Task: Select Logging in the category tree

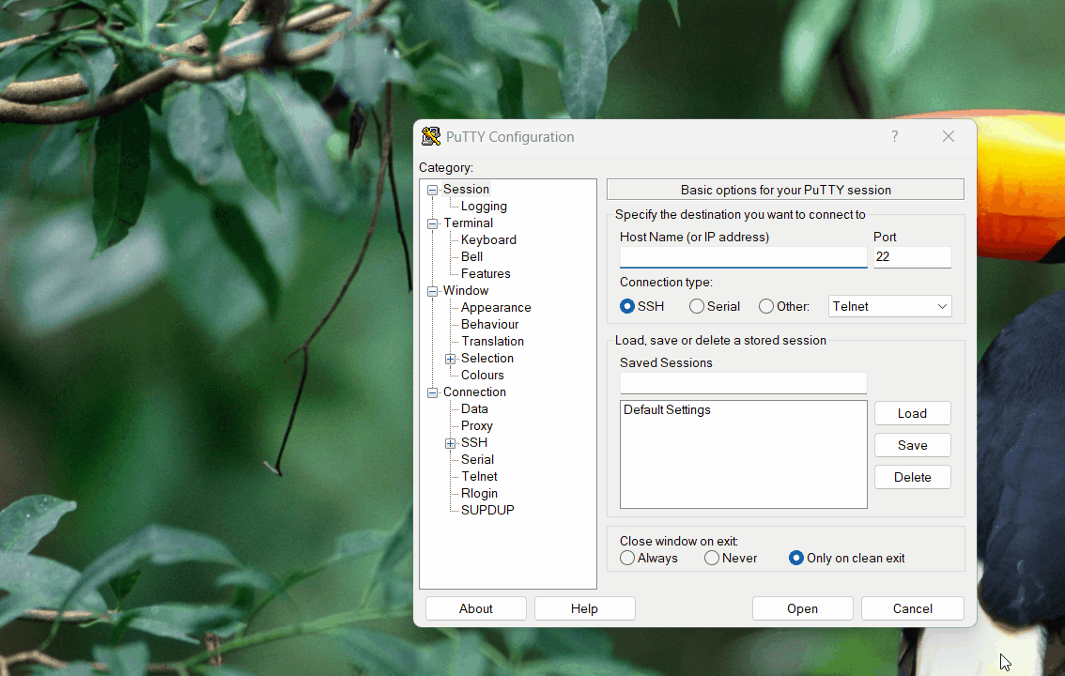Action: 484,206
